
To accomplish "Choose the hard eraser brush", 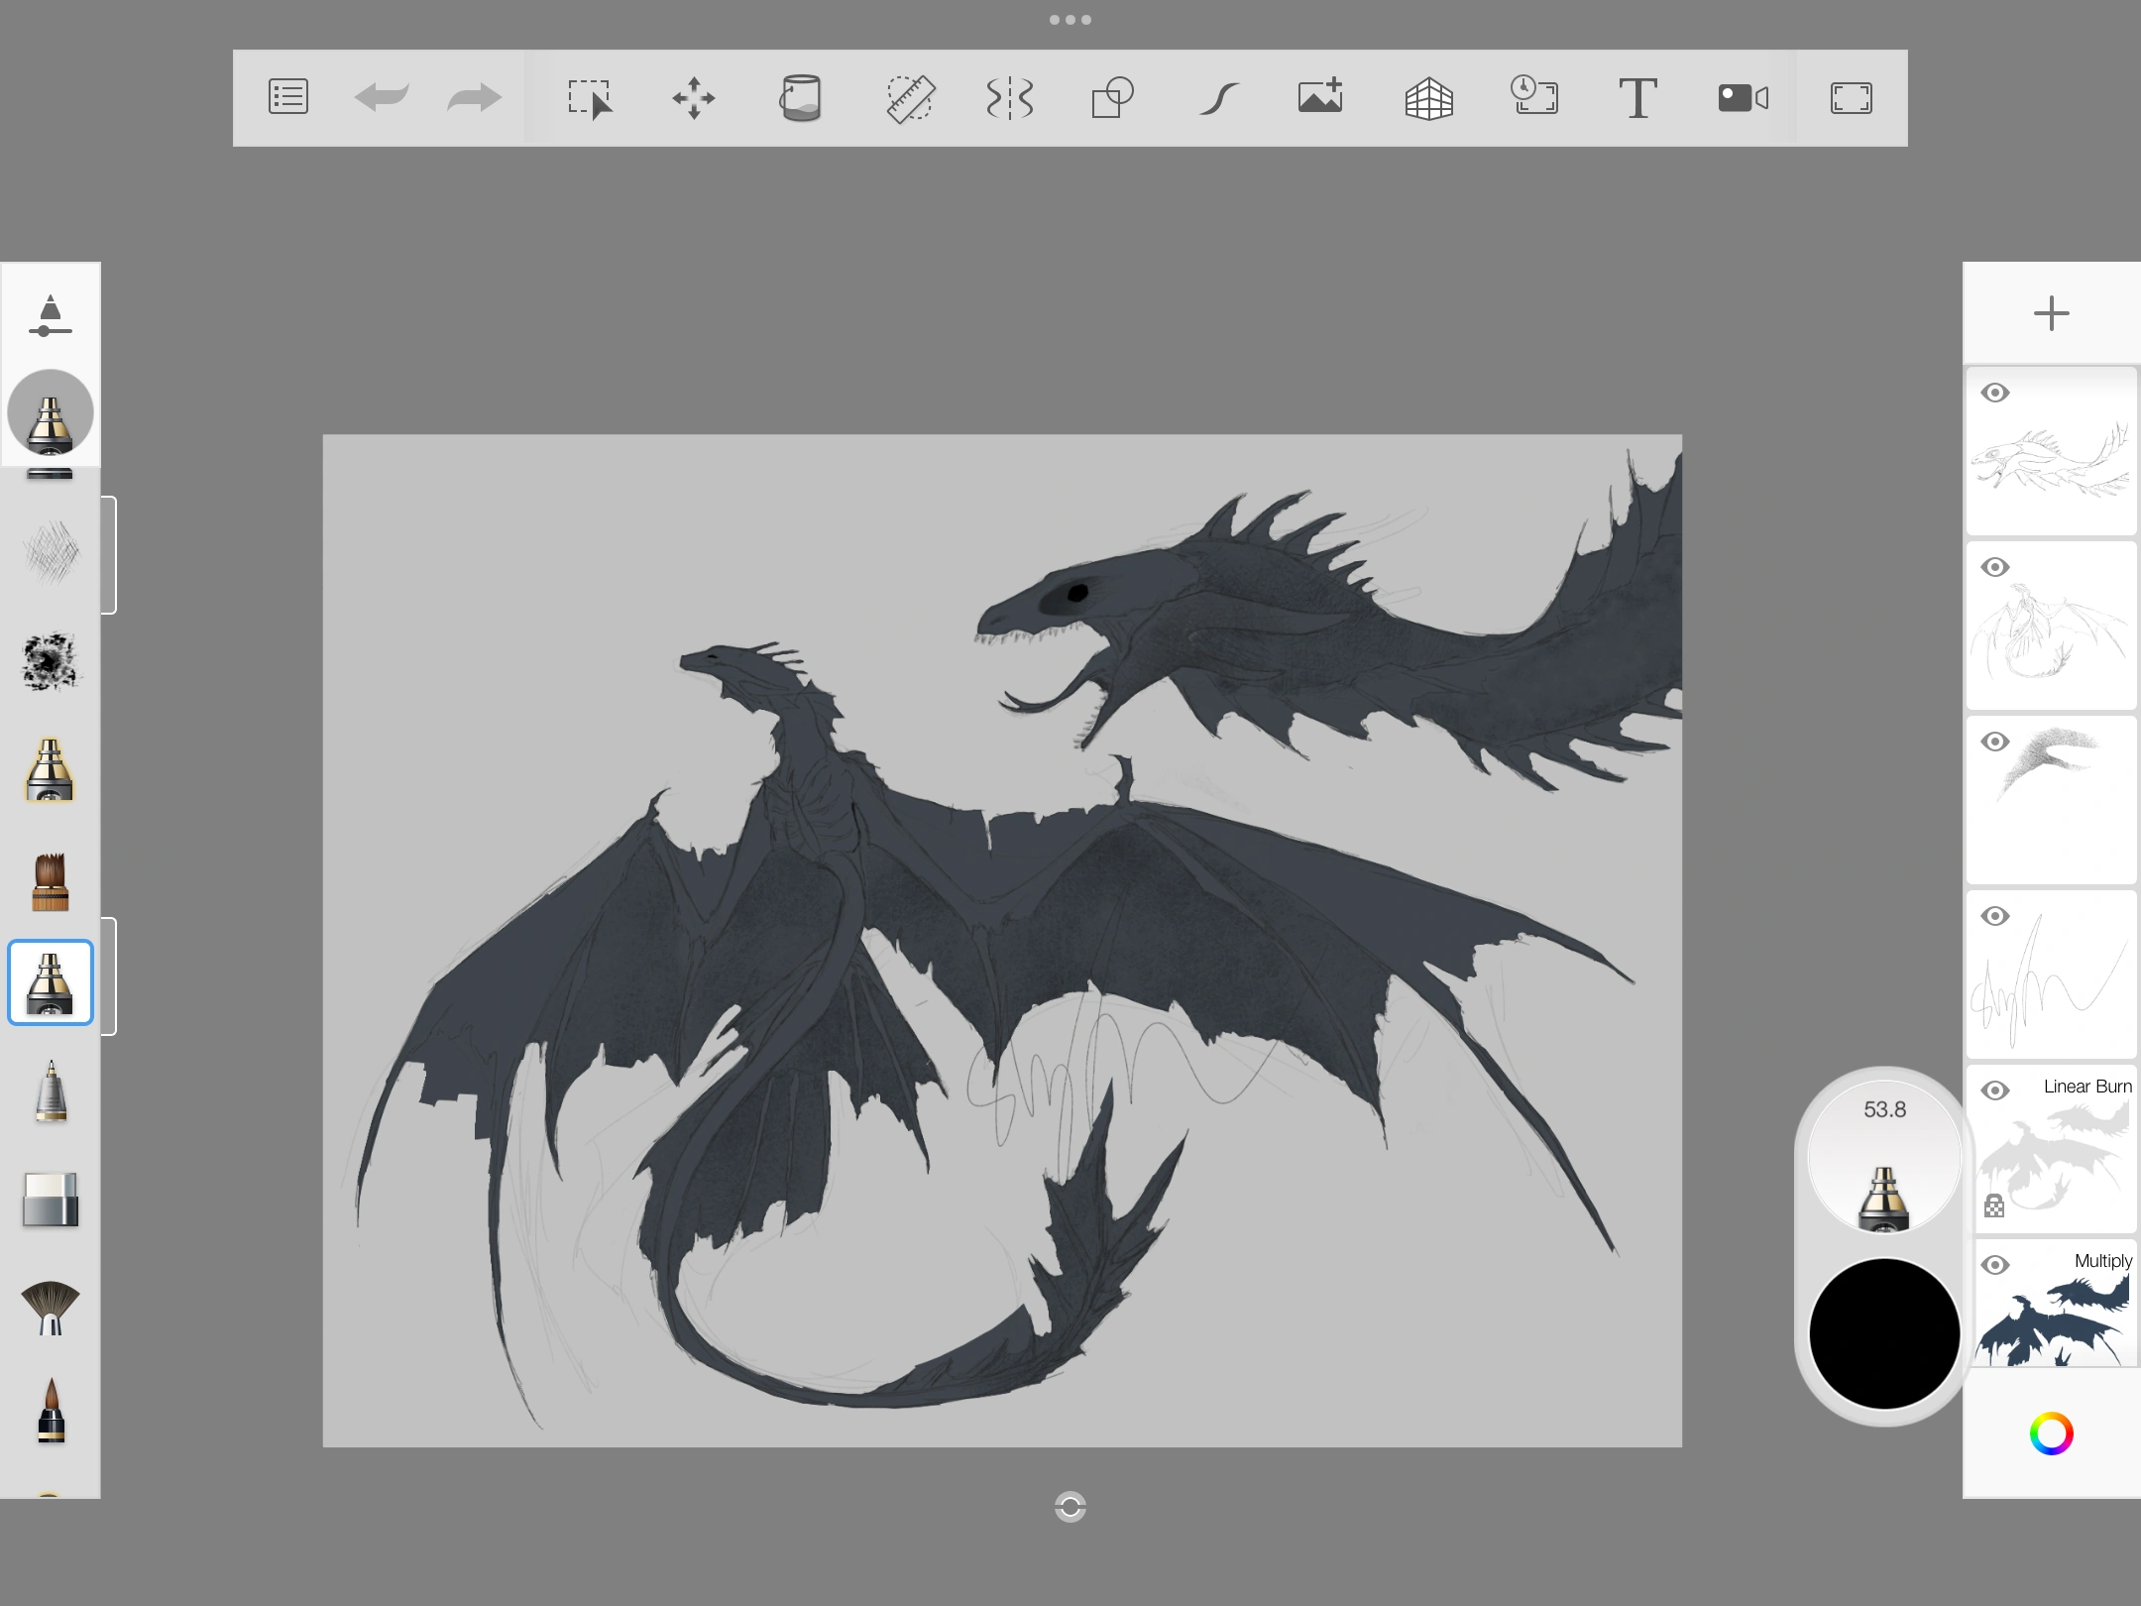I will [x=51, y=1200].
